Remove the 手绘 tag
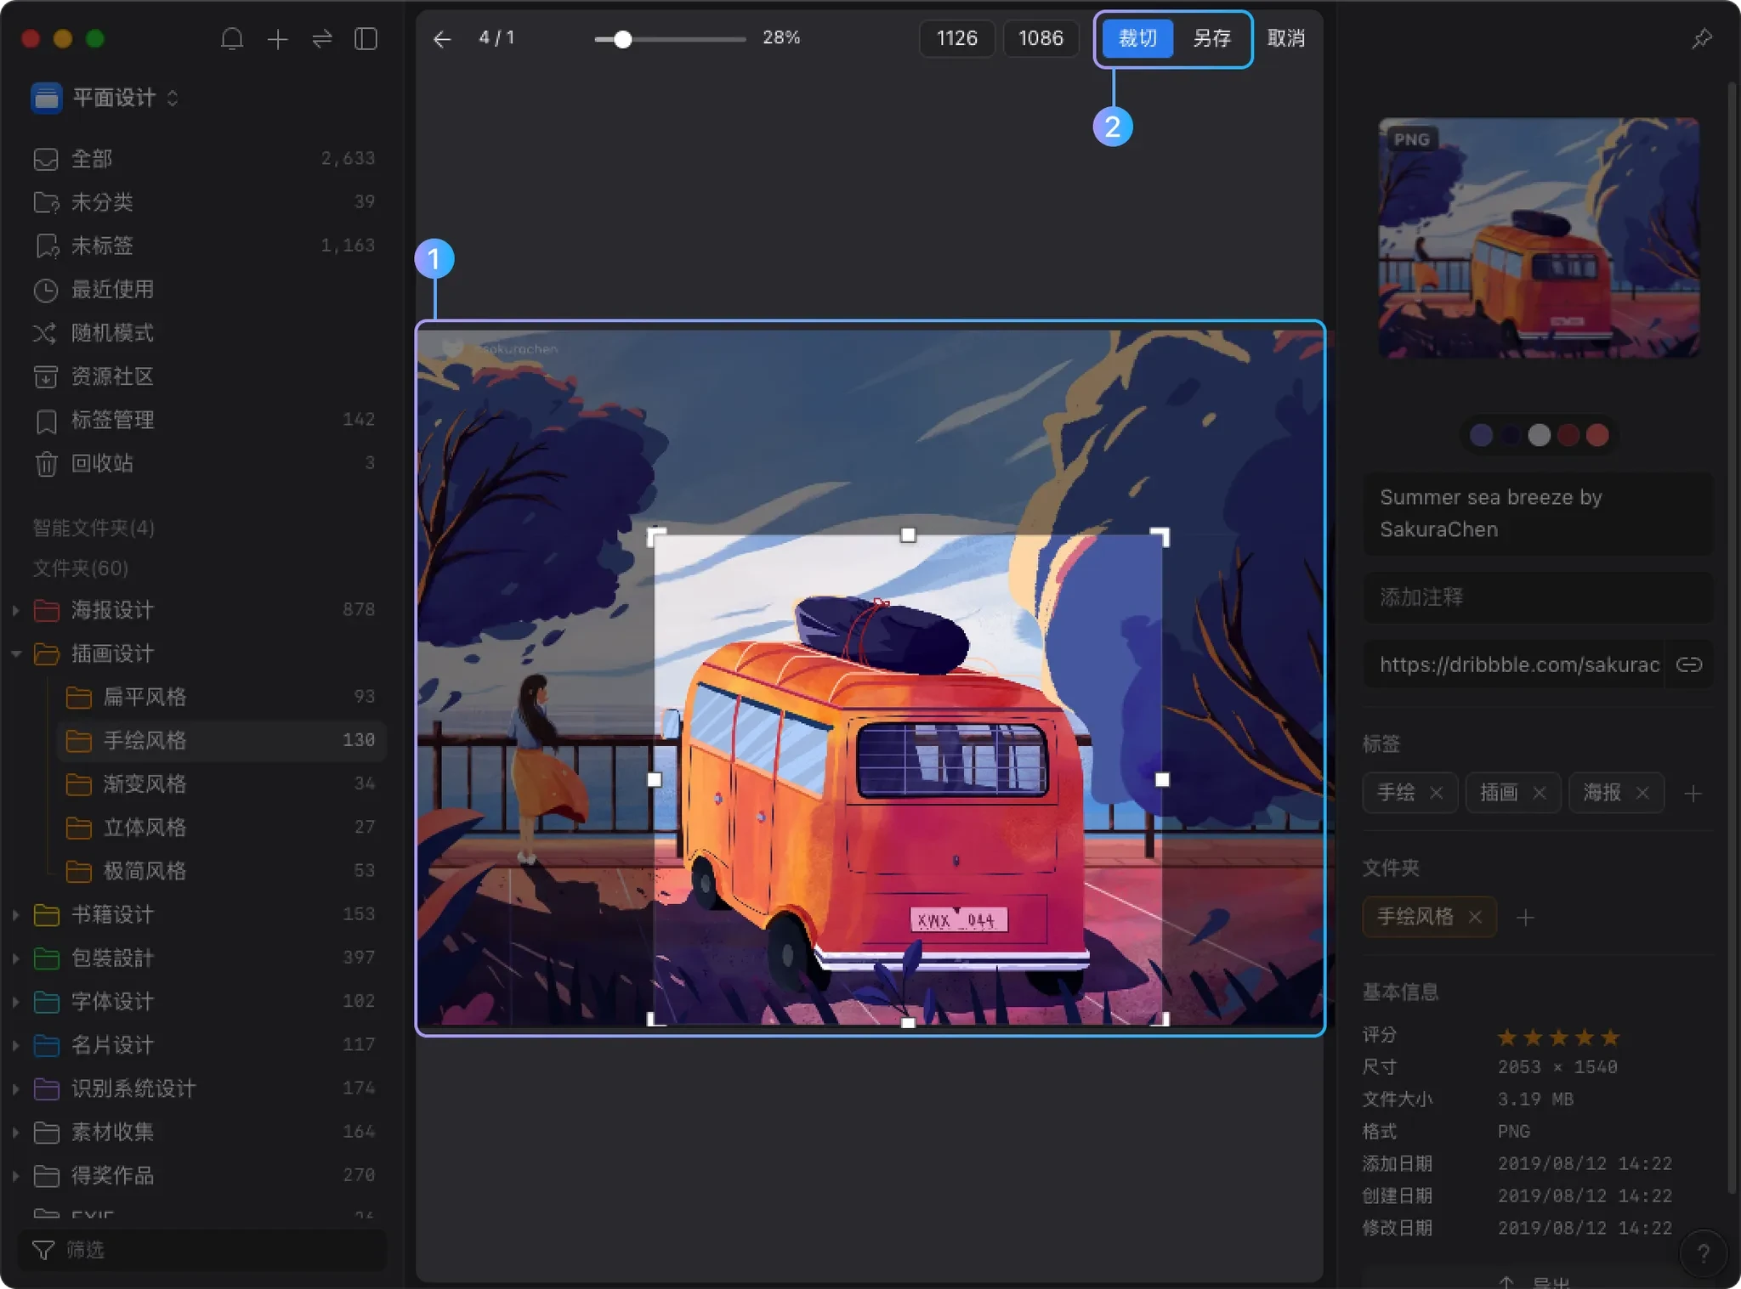Screen dimensions: 1741x1289 [1436, 793]
